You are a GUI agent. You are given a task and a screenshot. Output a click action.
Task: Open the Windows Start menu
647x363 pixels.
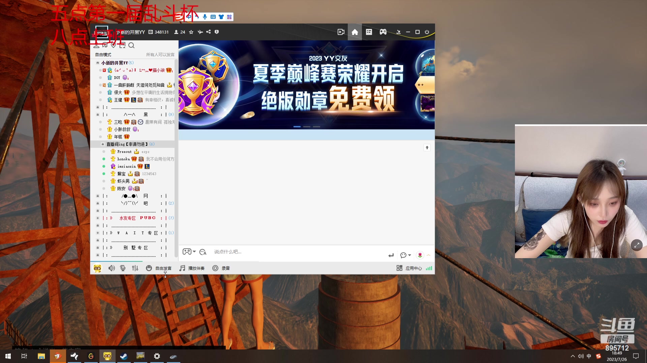click(x=7, y=356)
